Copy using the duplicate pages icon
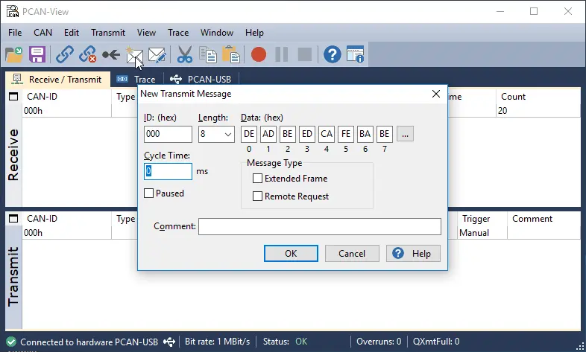The height and width of the screenshot is (352, 586). [x=208, y=54]
